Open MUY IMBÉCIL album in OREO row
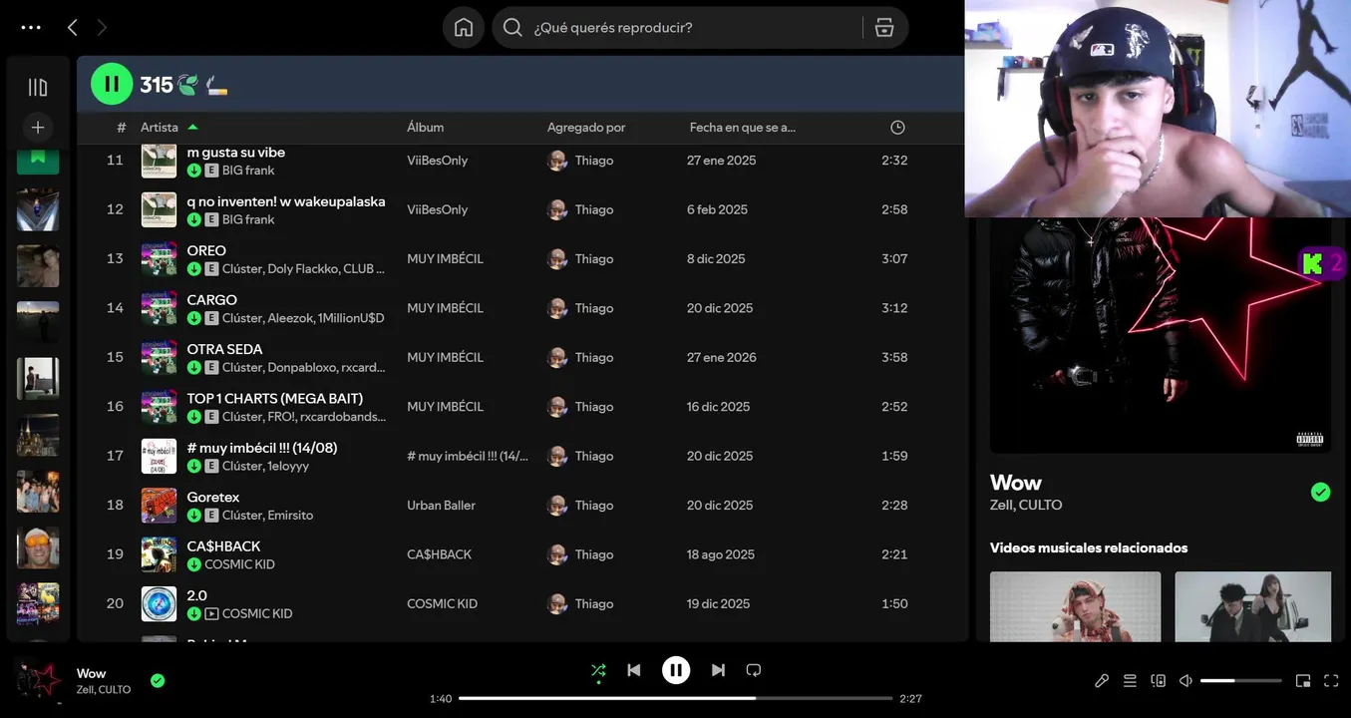 coord(445,259)
